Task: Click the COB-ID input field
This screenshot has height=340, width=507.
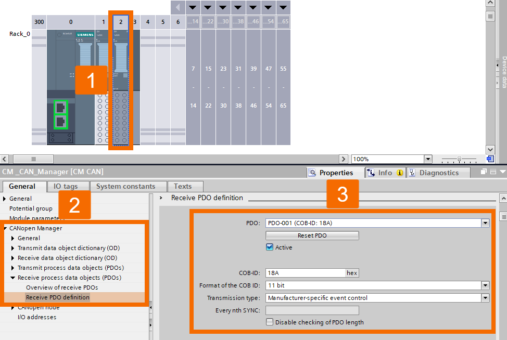Action: coord(306,273)
